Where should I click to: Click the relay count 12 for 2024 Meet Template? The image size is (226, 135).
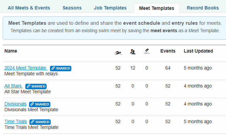(133, 68)
